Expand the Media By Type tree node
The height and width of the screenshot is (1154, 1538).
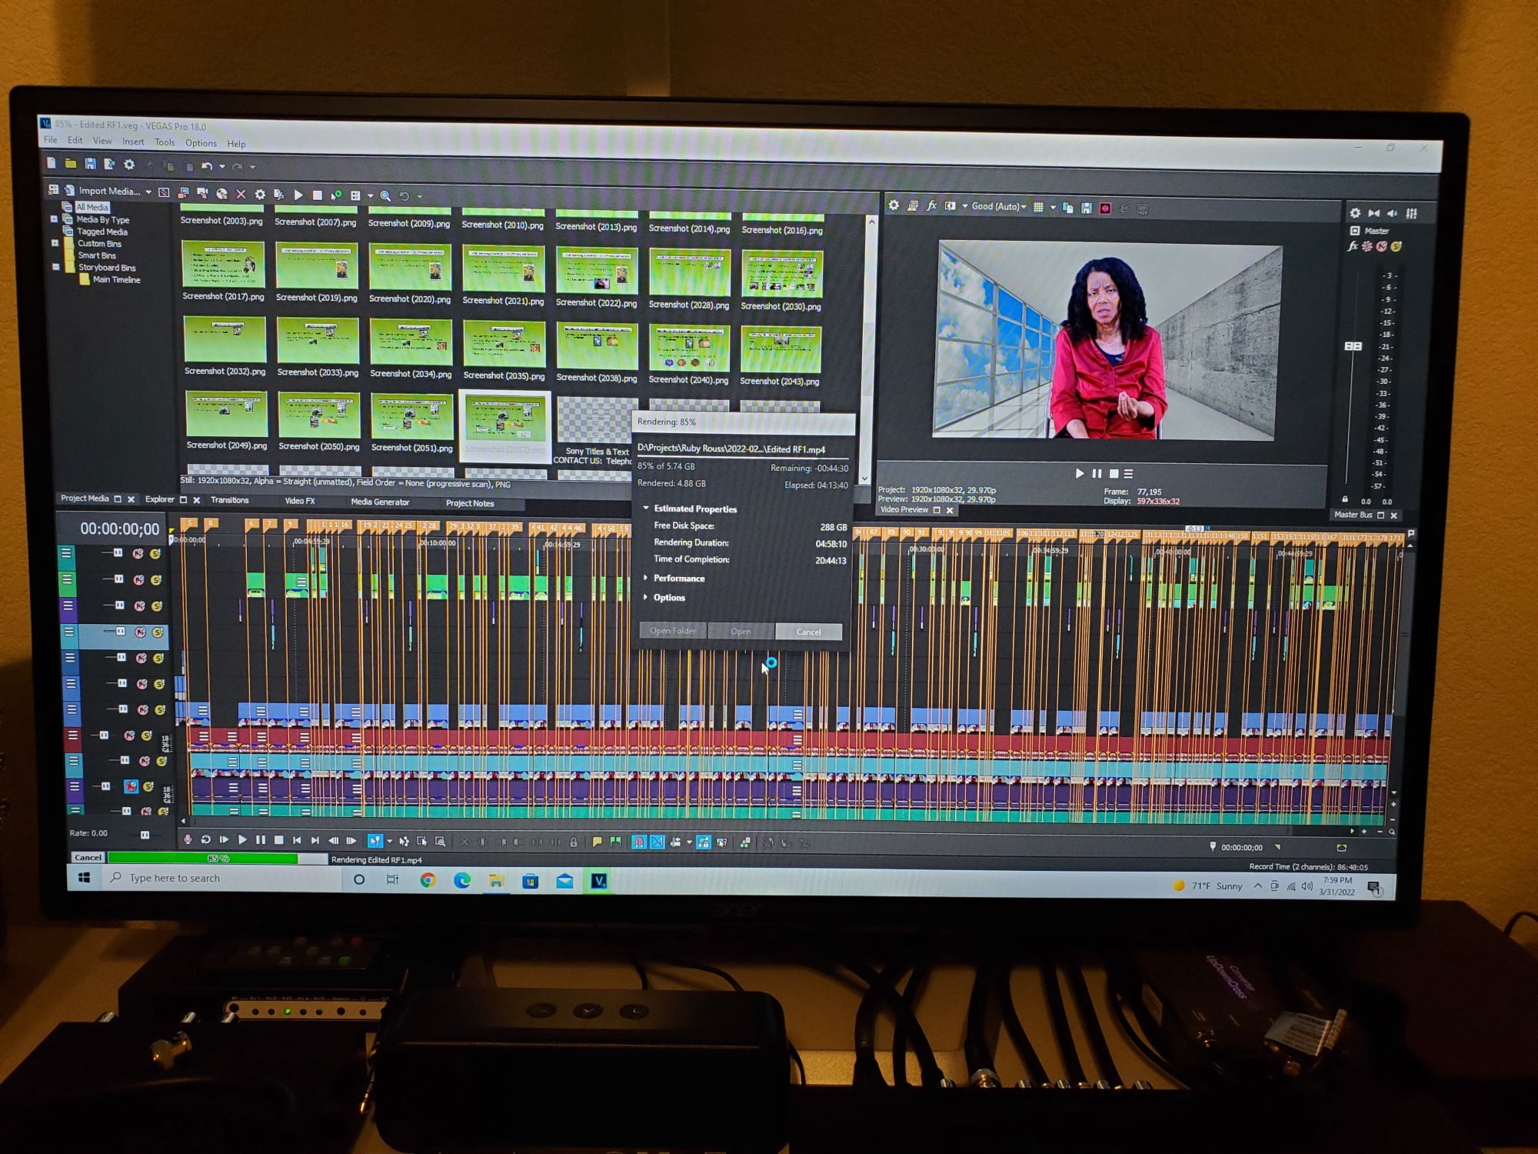coord(55,219)
